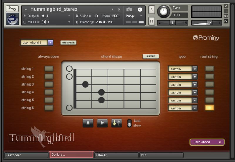The width and height of the screenshot is (235, 162).
Task: Set string 1 as root string
Action: pyautogui.click(x=209, y=69)
